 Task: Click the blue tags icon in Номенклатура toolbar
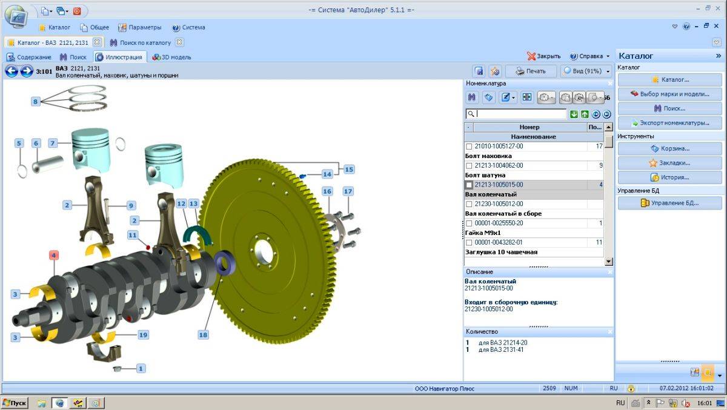coord(489,97)
